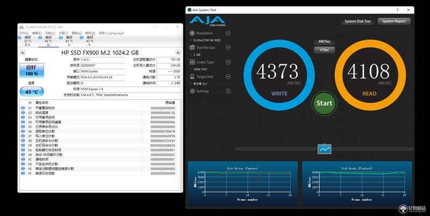Screen dimensions: 430x216
Task: Open the 语言(L)(Language) menu
Action: [111, 33]
